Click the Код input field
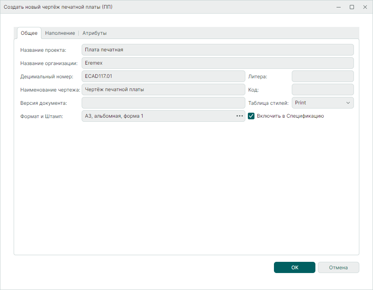Screen dimensions: 373x290 pyautogui.click(x=323, y=89)
